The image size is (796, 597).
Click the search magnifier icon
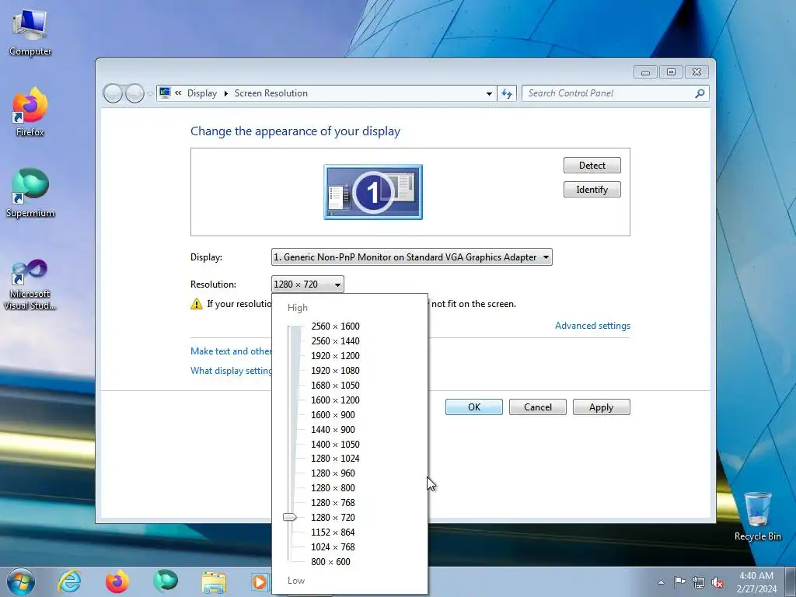click(700, 93)
